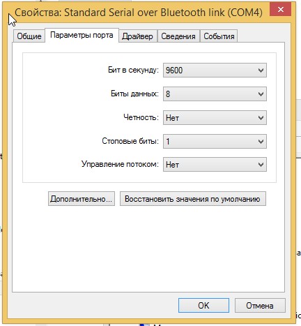Image resolution: width=301 pixels, height=326 pixels.
Task: Click the 9600 baud rate combo box
Action: 215,71
